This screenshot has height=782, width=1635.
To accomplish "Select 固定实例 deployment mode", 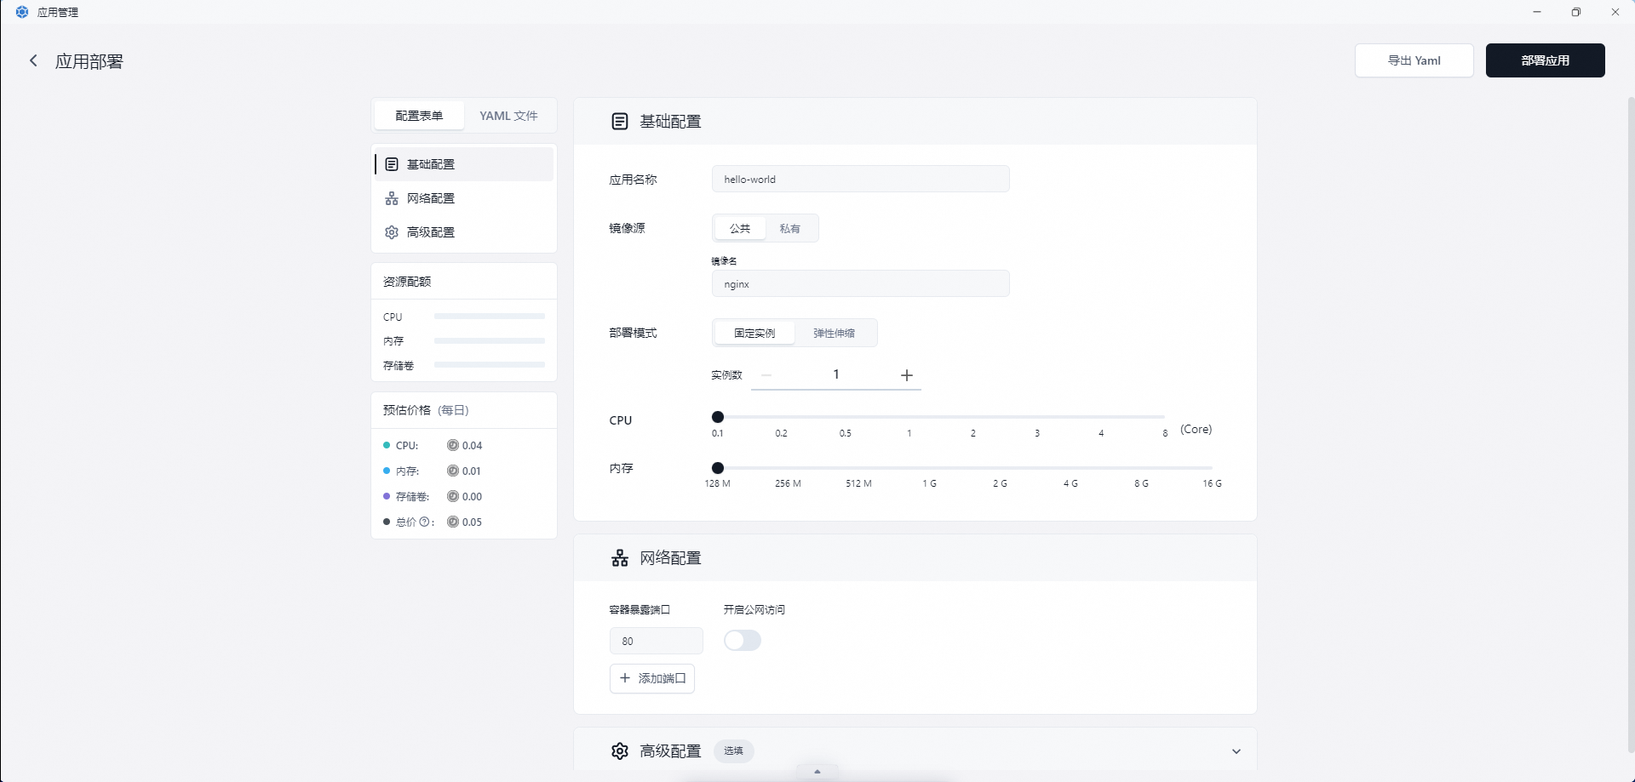I will coord(754,333).
